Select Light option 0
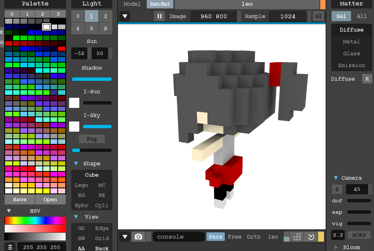 click(x=78, y=16)
